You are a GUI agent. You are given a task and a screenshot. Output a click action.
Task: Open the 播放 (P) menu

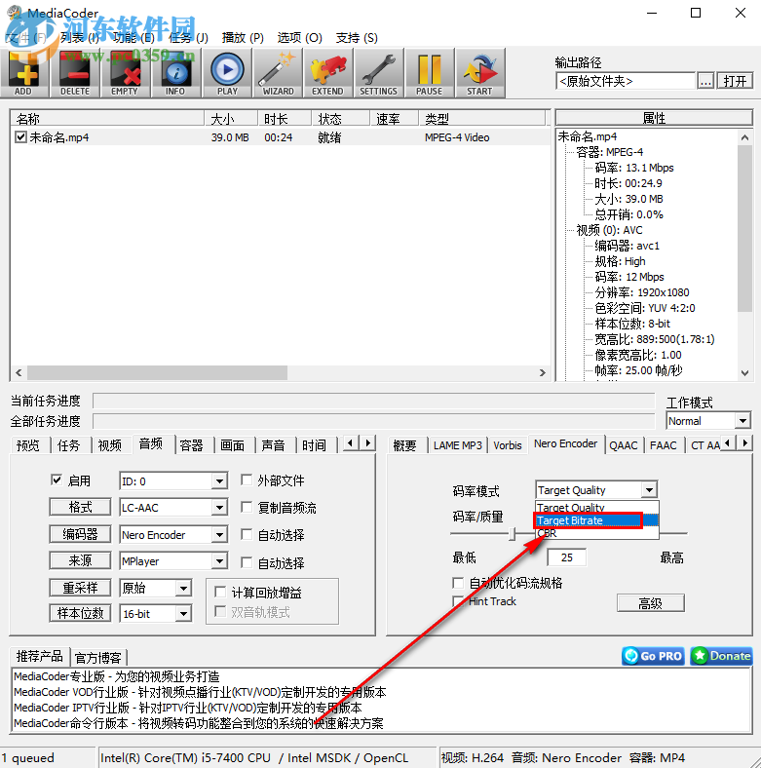[243, 38]
